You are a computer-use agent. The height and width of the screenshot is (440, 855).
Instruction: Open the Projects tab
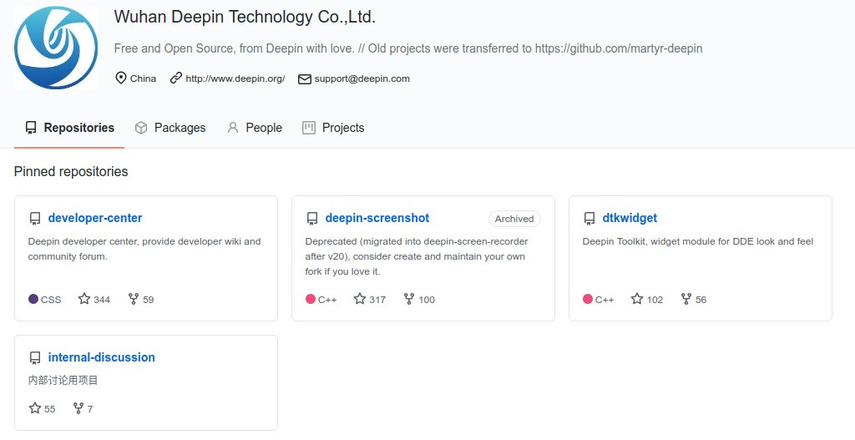pyautogui.click(x=333, y=128)
